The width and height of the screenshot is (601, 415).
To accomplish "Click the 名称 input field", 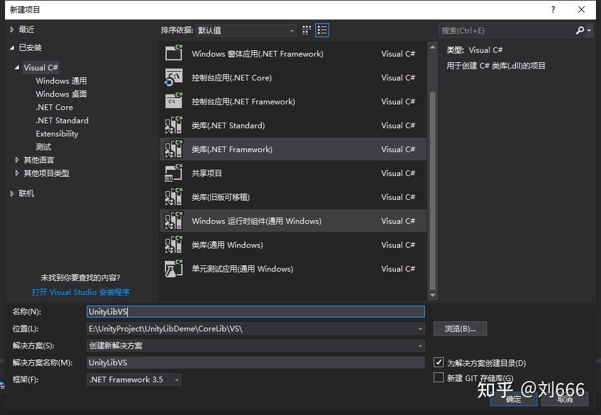I will [x=256, y=312].
